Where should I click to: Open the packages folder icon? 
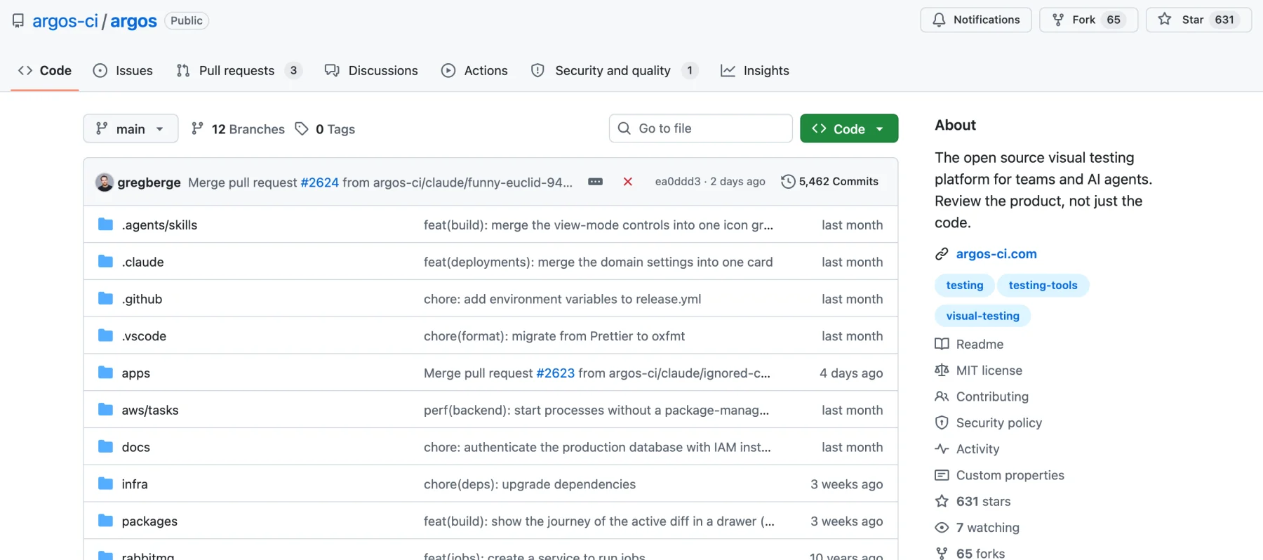coord(105,521)
